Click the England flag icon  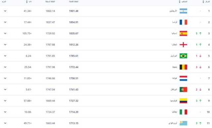click(x=183, y=45)
